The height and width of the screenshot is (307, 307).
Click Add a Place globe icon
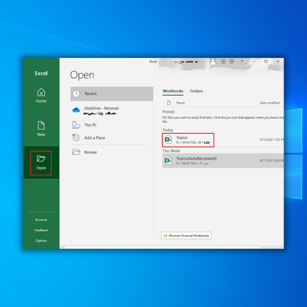pos(76,137)
